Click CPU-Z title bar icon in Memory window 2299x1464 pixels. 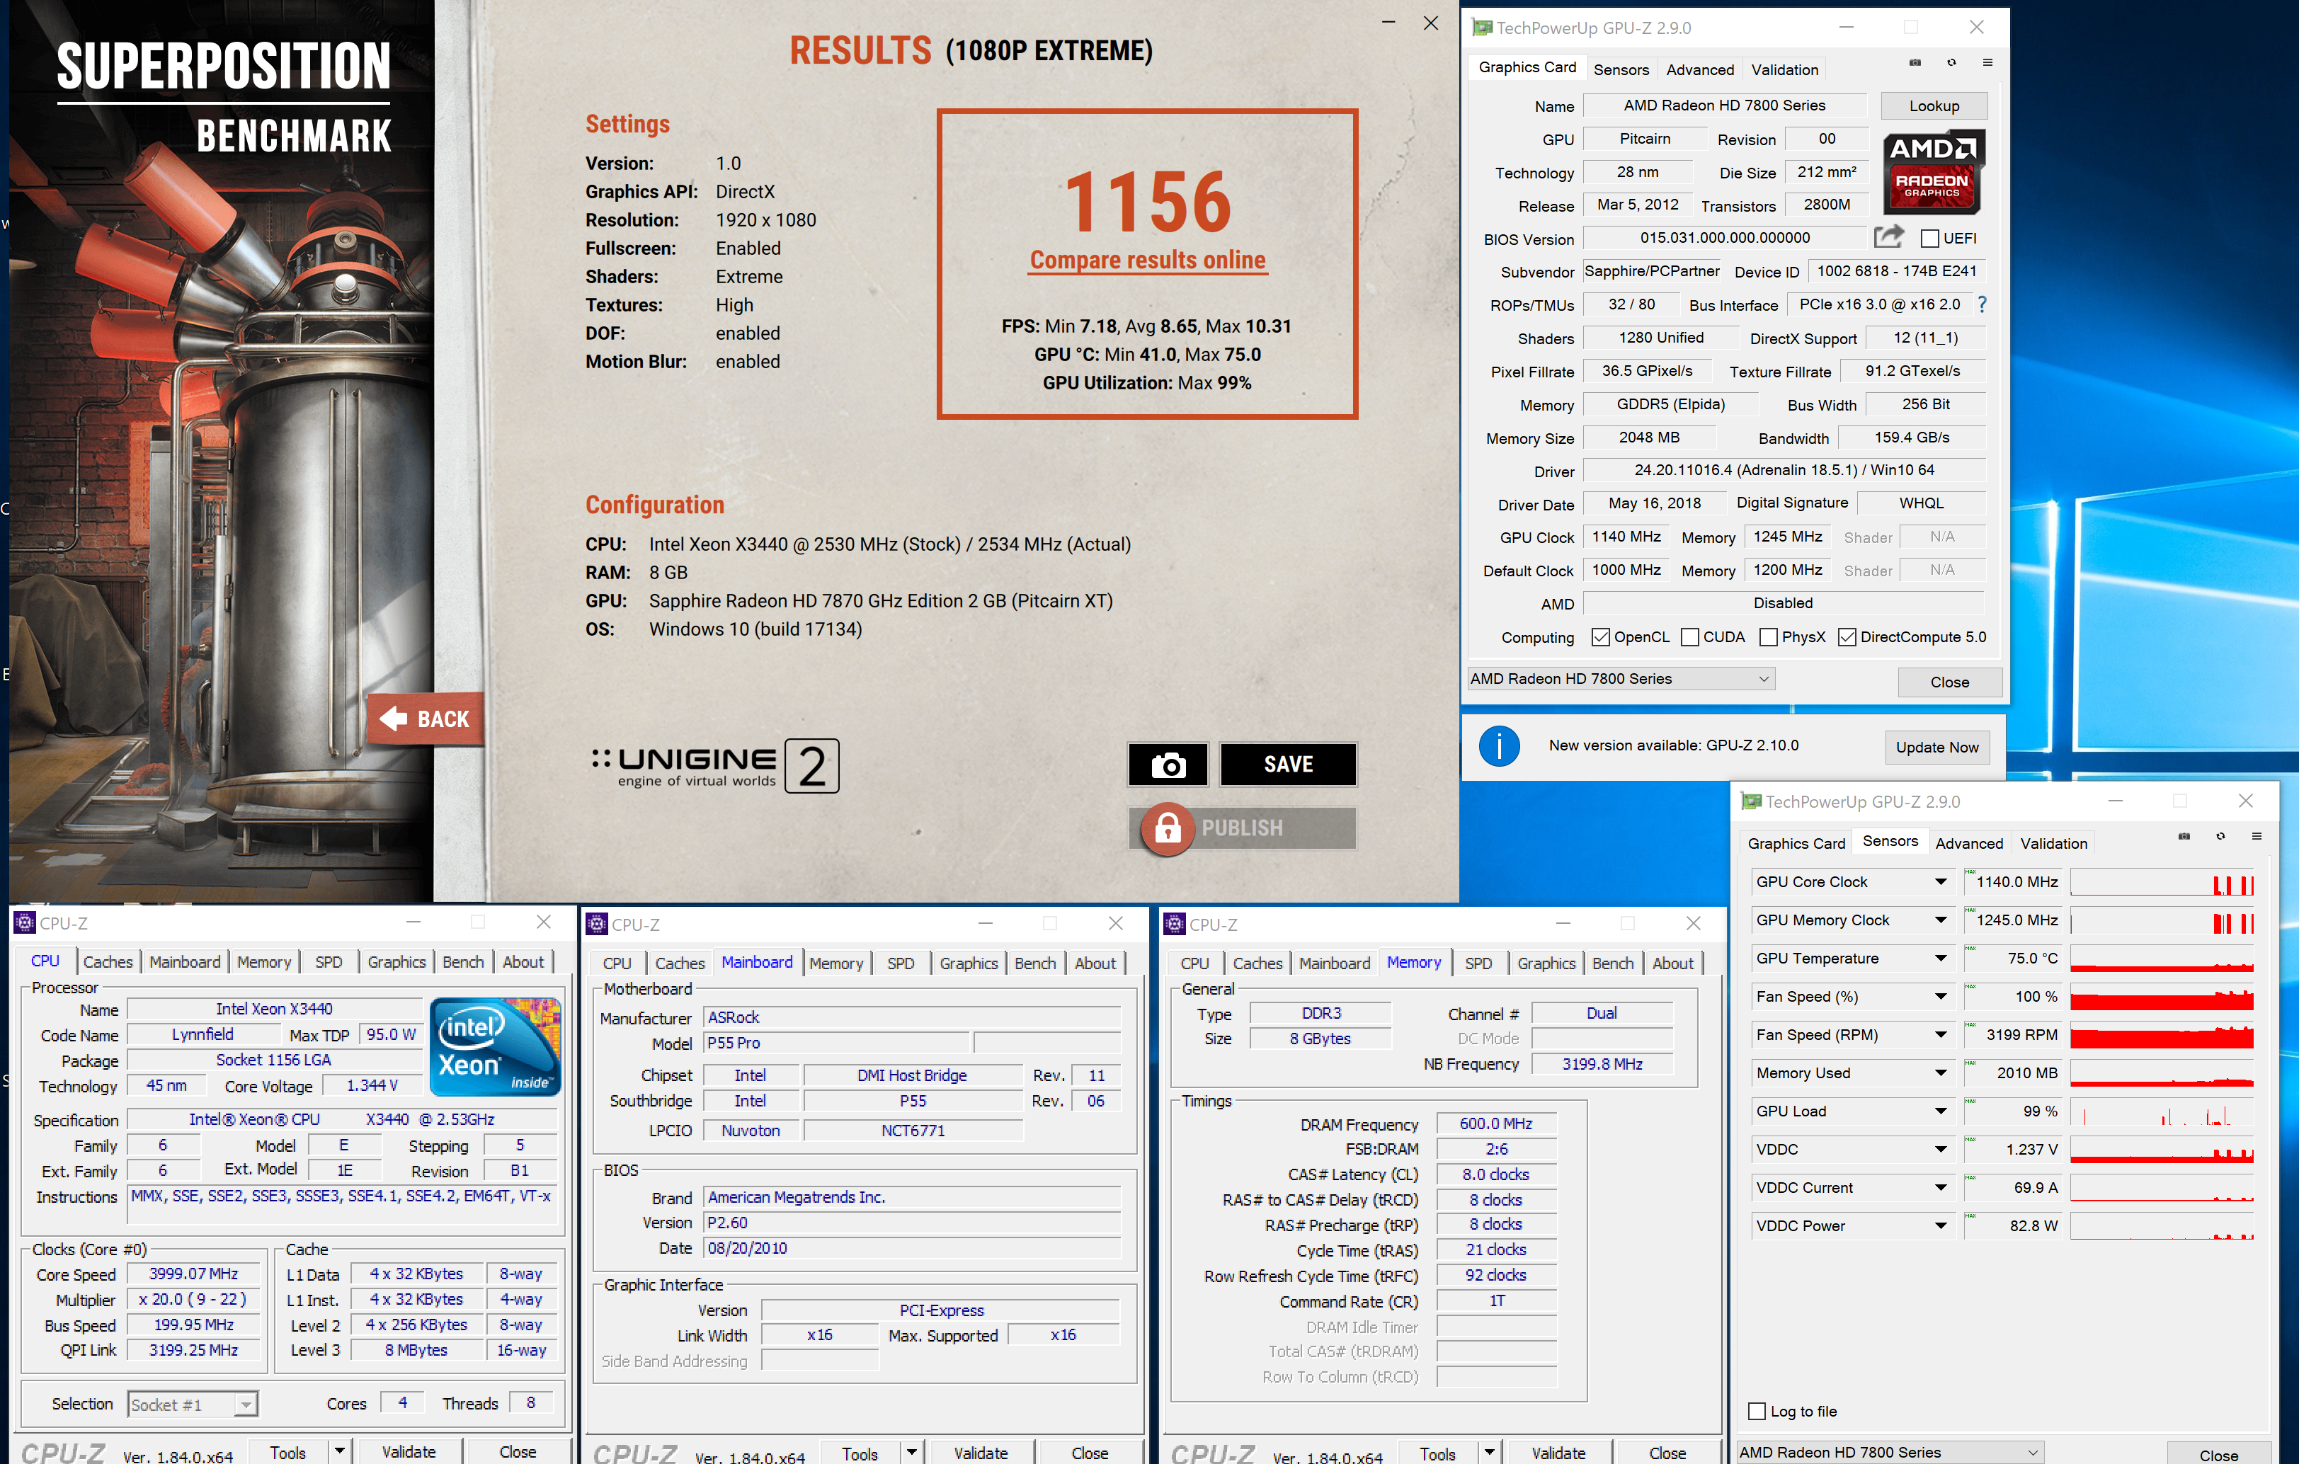tap(1175, 924)
